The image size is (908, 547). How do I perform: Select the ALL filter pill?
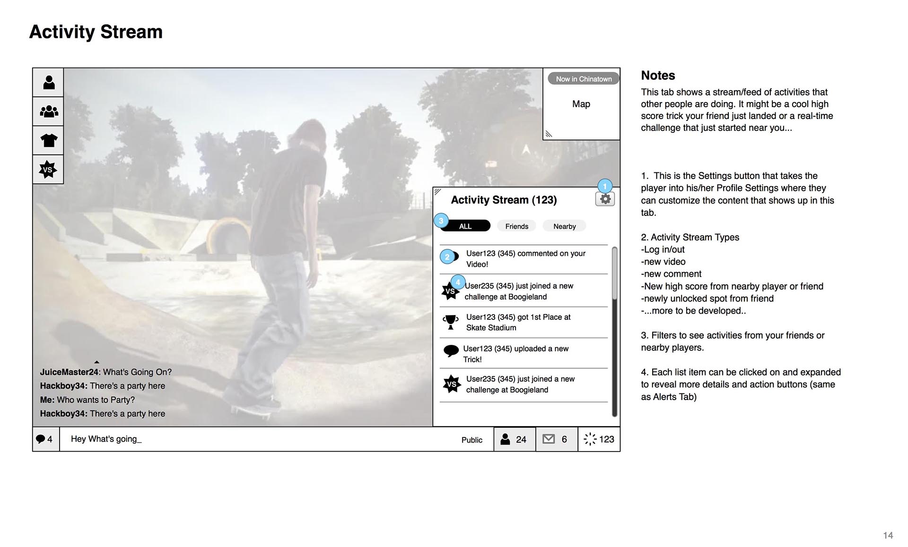(x=465, y=226)
